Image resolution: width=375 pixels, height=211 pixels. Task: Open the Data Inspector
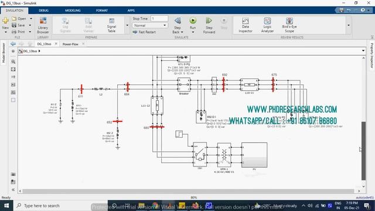246,25
